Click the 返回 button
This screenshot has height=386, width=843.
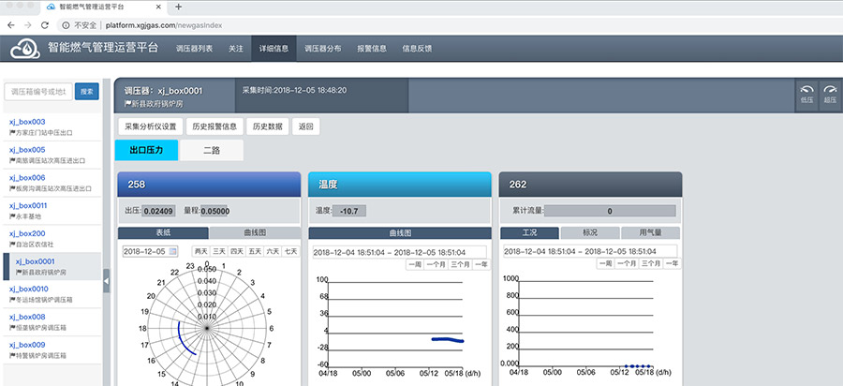(306, 126)
